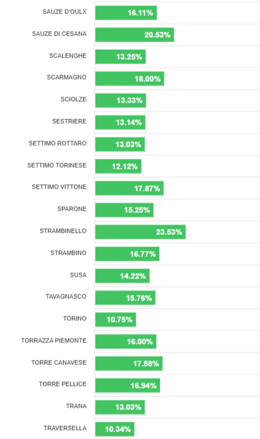
Task: Select the SCARMAGNO 18.00% bar
Action: point(129,79)
